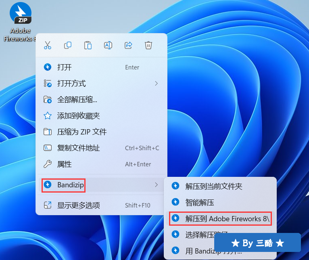309x260 pixels.
Task: Click the folder icon beside 全部解压缩
Action: tap(48, 100)
